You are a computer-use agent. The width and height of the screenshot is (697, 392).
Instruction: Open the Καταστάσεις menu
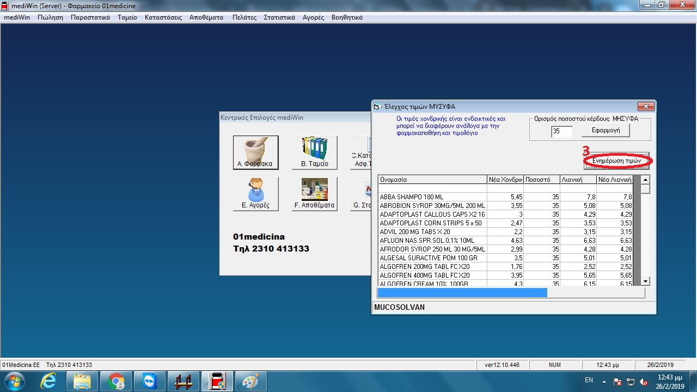tap(163, 17)
